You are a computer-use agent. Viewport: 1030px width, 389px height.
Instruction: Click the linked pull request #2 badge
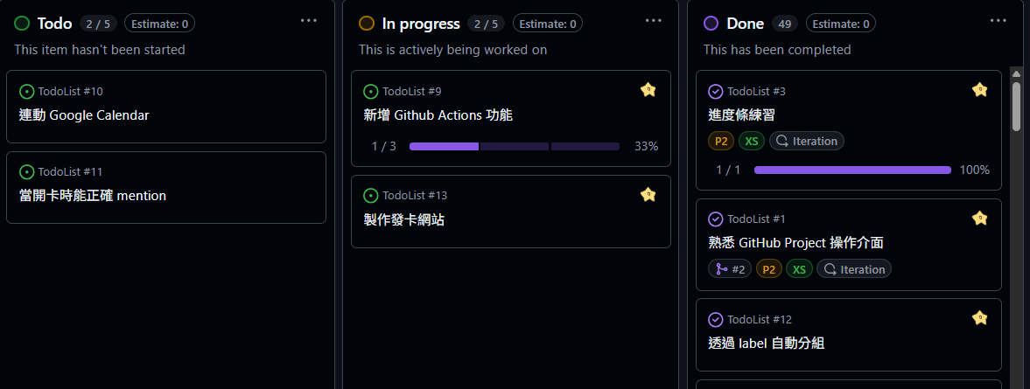pyautogui.click(x=730, y=269)
